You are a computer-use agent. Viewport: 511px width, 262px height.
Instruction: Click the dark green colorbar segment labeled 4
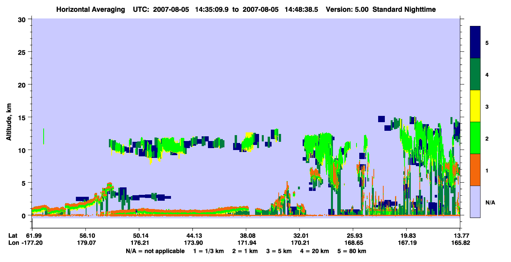click(475, 74)
